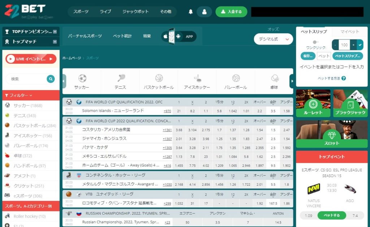This screenshot has height=227, width=370.
Task: Expand the TOPチャンピオンシップ section
Action: click(31, 31)
